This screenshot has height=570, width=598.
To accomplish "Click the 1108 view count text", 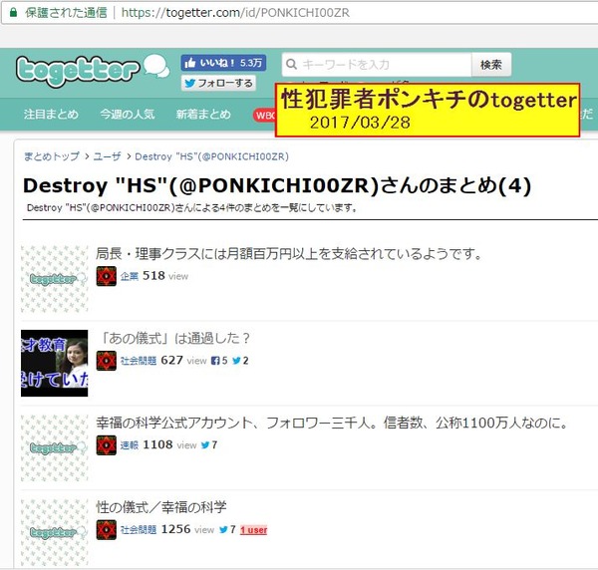I will pyautogui.click(x=169, y=445).
